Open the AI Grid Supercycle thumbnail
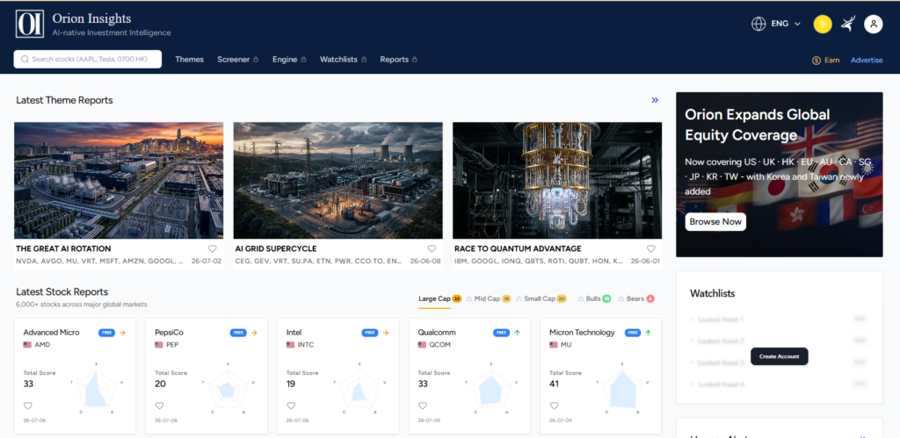The image size is (900, 438). [338, 180]
